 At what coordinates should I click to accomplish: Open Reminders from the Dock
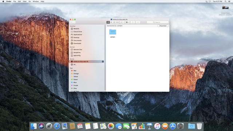pyautogui.click(x=95, y=126)
